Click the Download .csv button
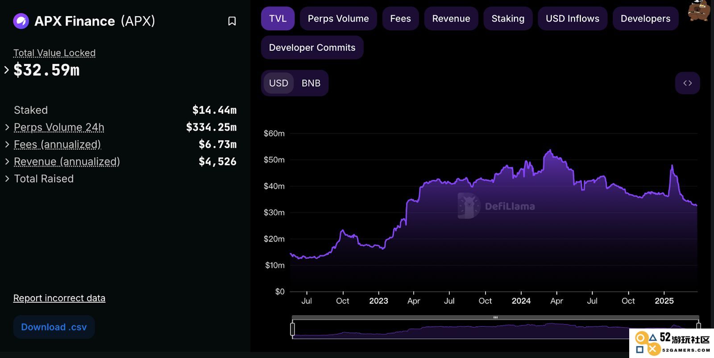Image resolution: width=714 pixels, height=358 pixels. pyautogui.click(x=54, y=327)
